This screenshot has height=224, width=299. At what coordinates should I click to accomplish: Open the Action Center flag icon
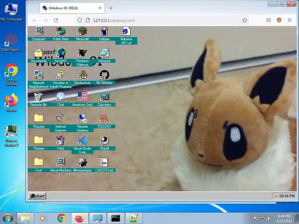(255, 218)
